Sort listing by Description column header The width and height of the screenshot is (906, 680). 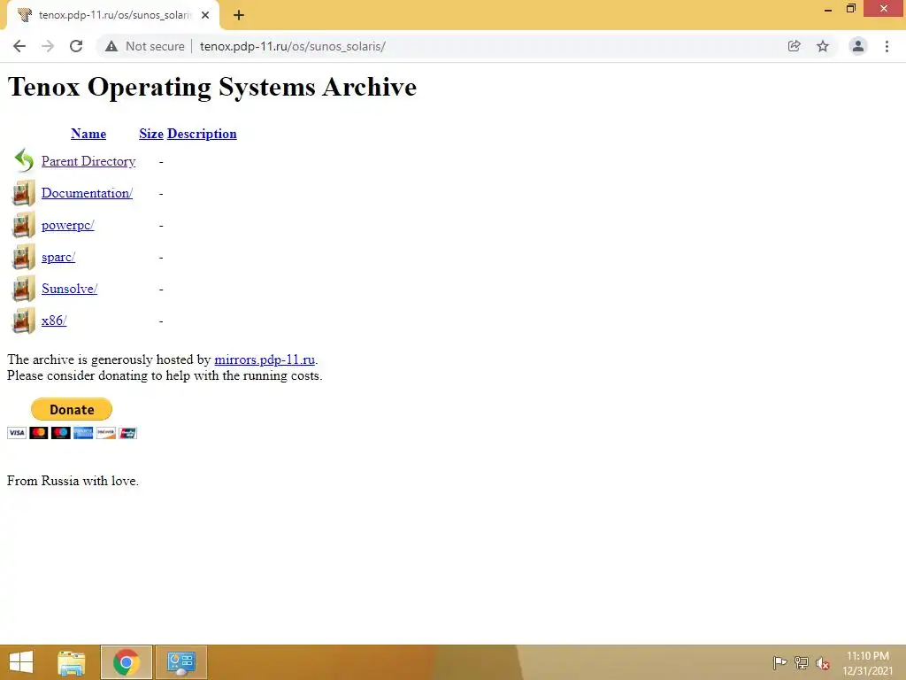pos(202,134)
